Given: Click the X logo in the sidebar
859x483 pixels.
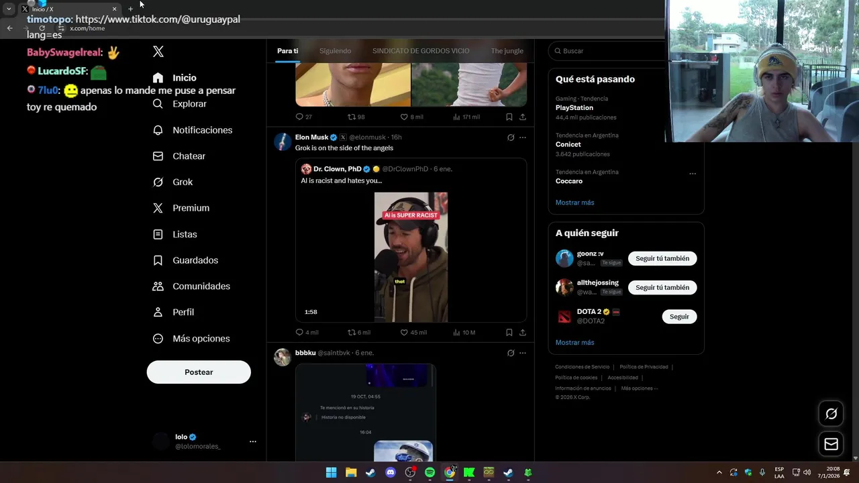Looking at the screenshot, I should tap(158, 52).
